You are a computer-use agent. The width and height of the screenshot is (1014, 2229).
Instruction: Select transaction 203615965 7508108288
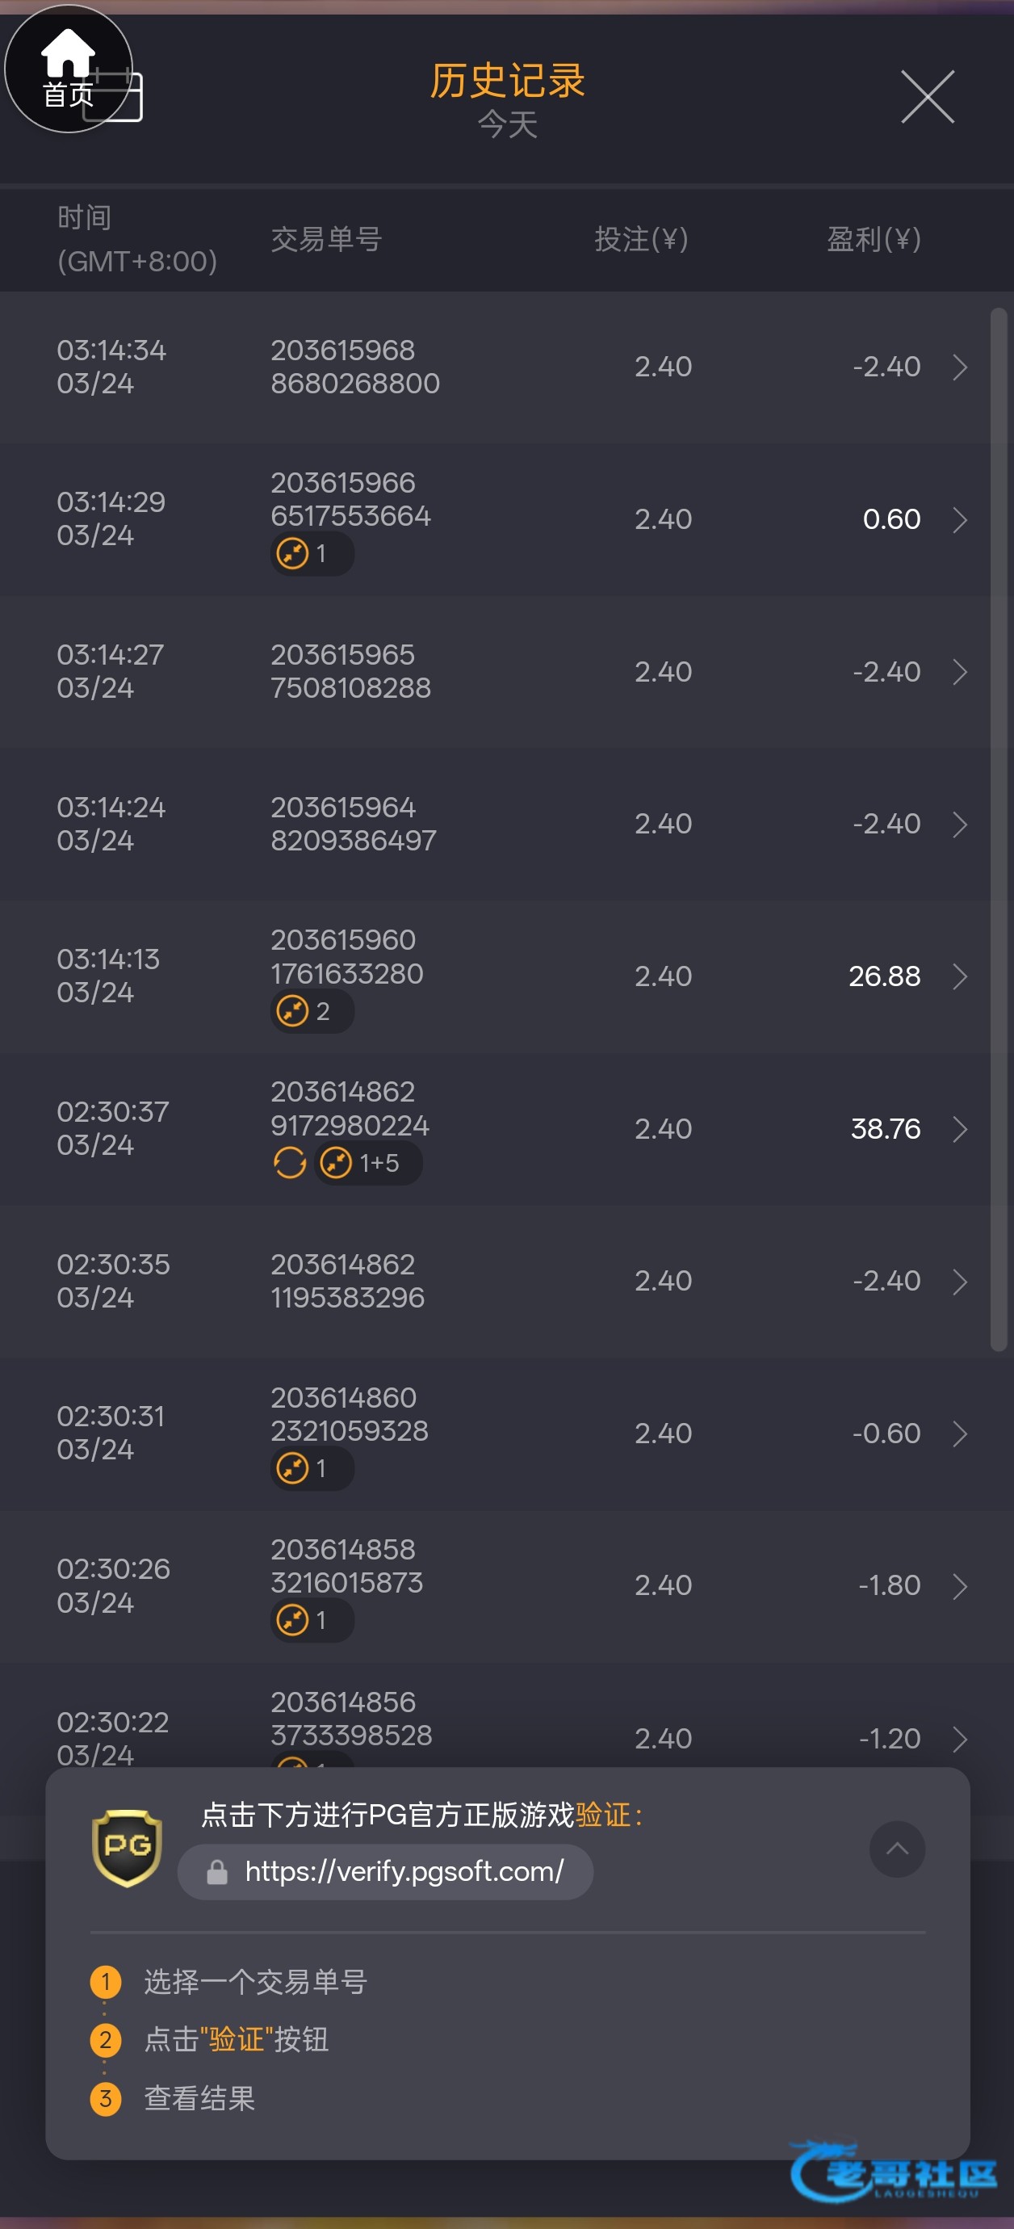(x=350, y=671)
